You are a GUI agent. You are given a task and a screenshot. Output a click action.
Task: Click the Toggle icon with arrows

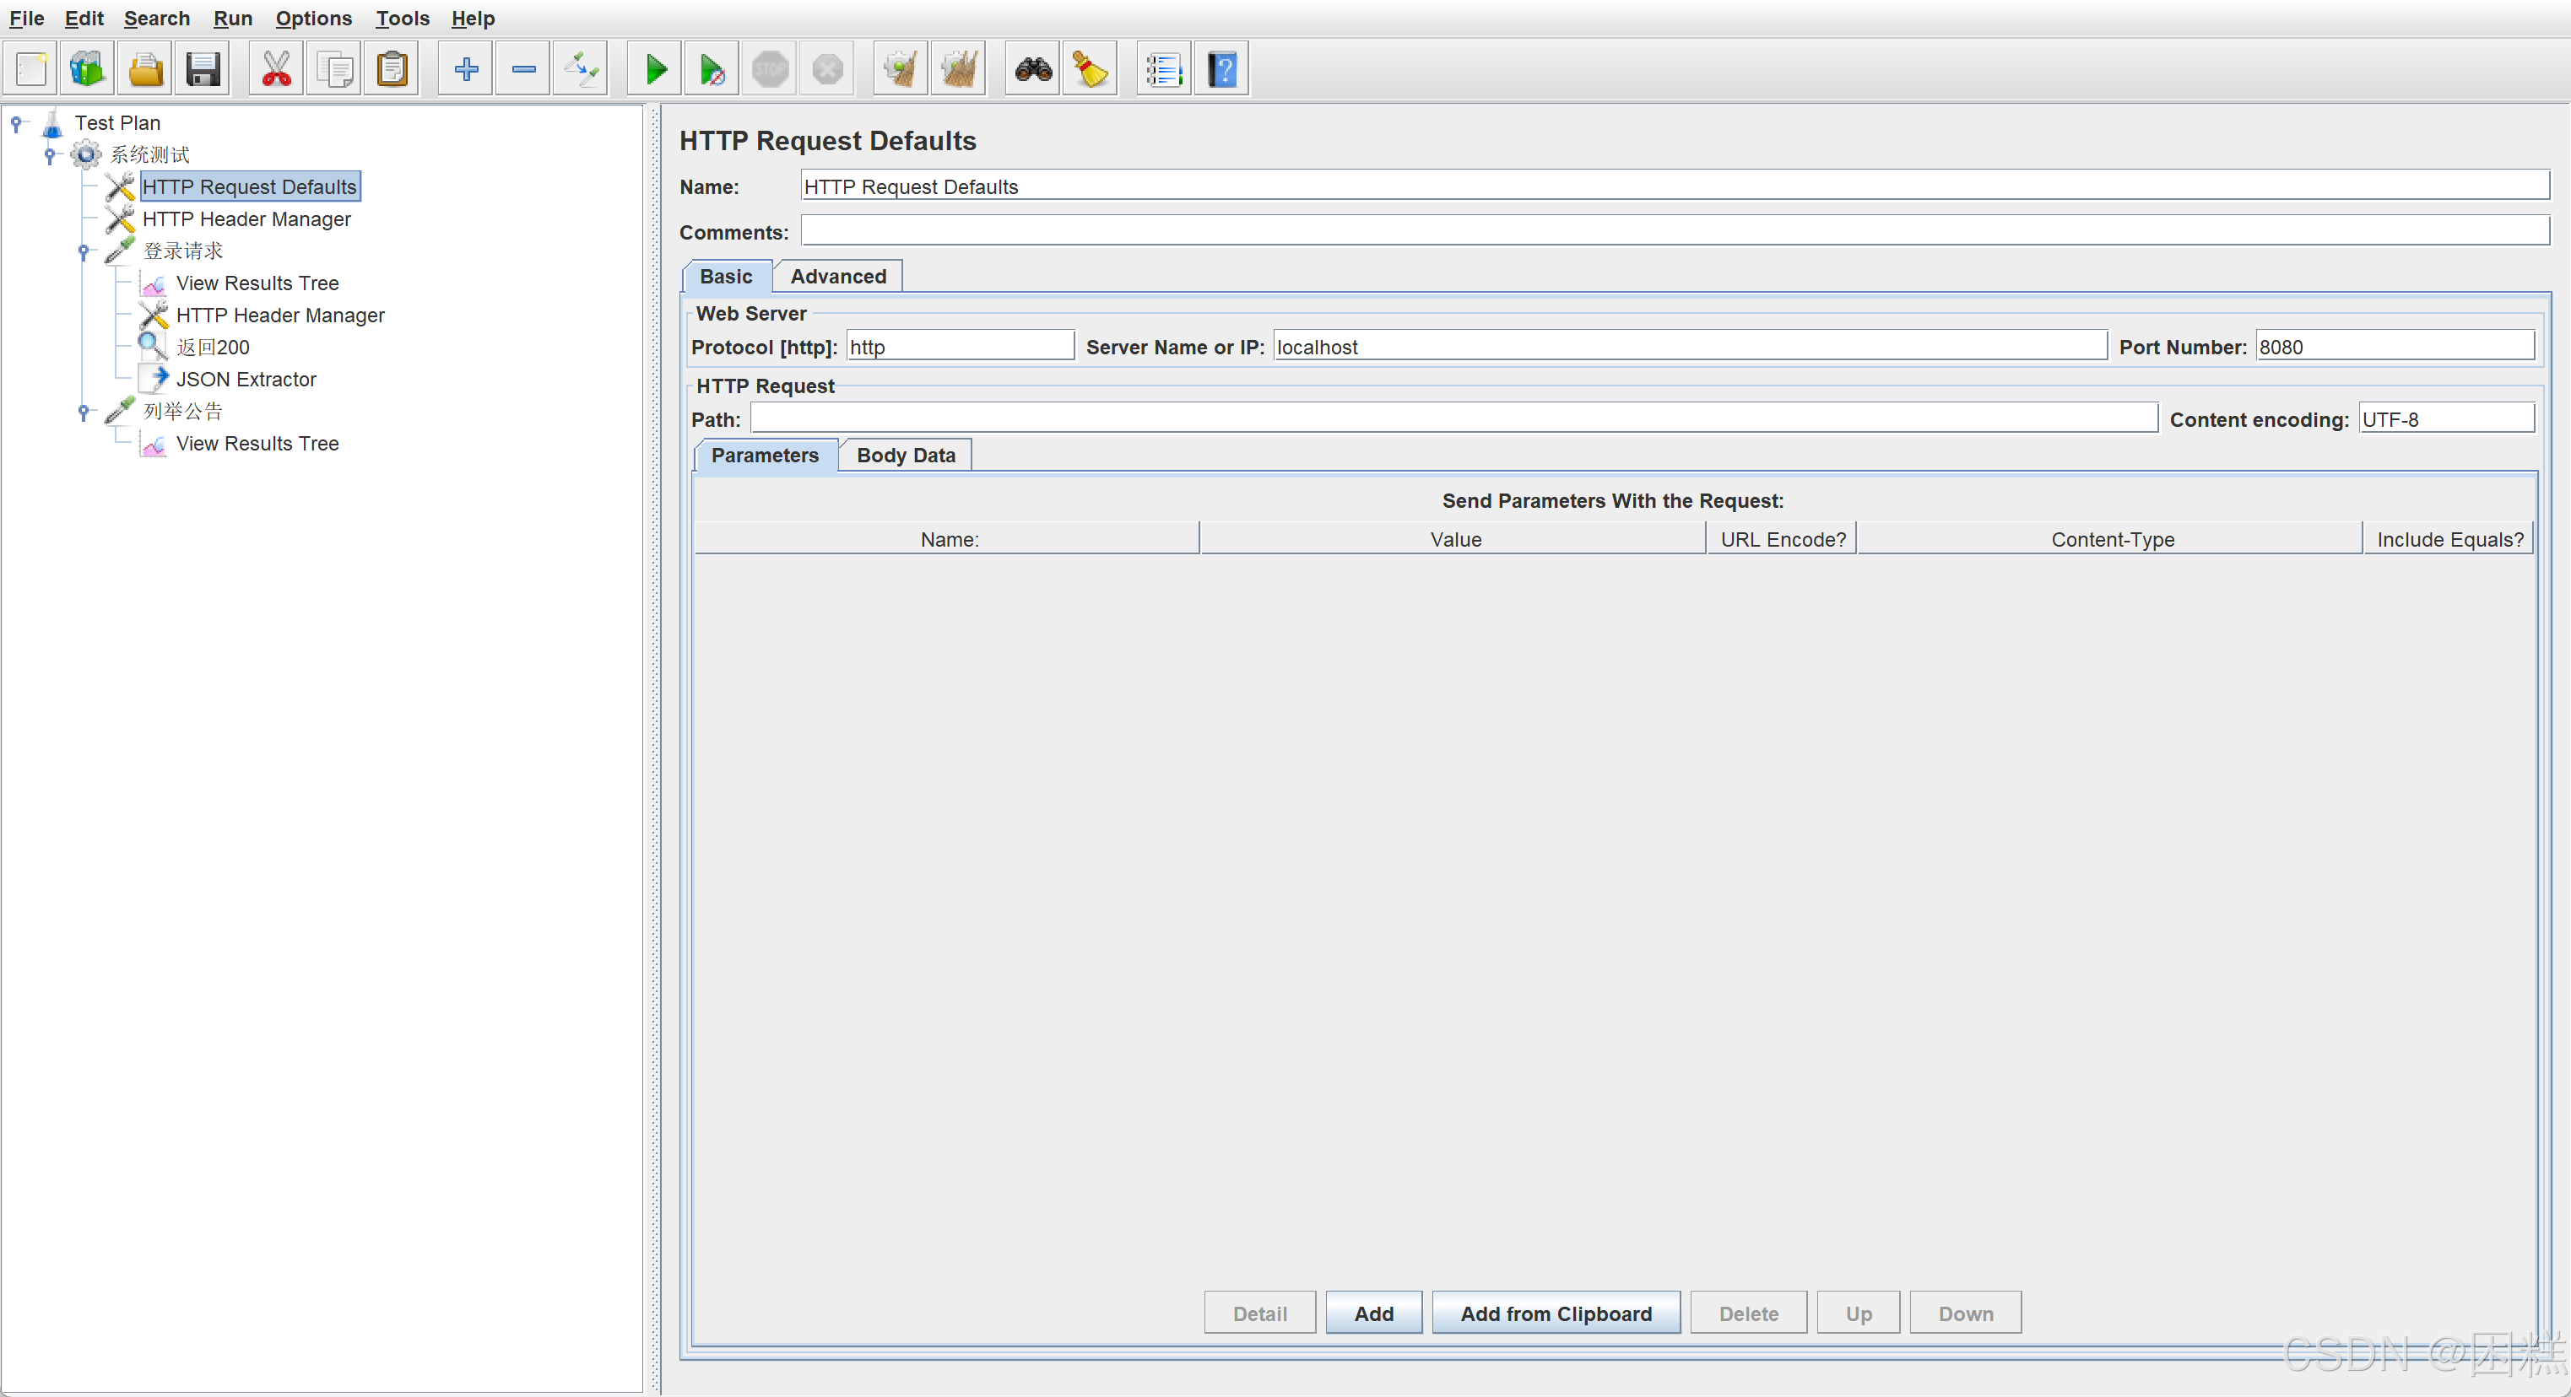581,70
